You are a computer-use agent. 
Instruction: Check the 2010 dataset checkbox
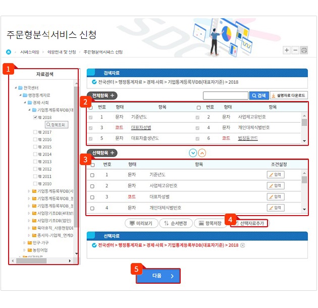35,184
